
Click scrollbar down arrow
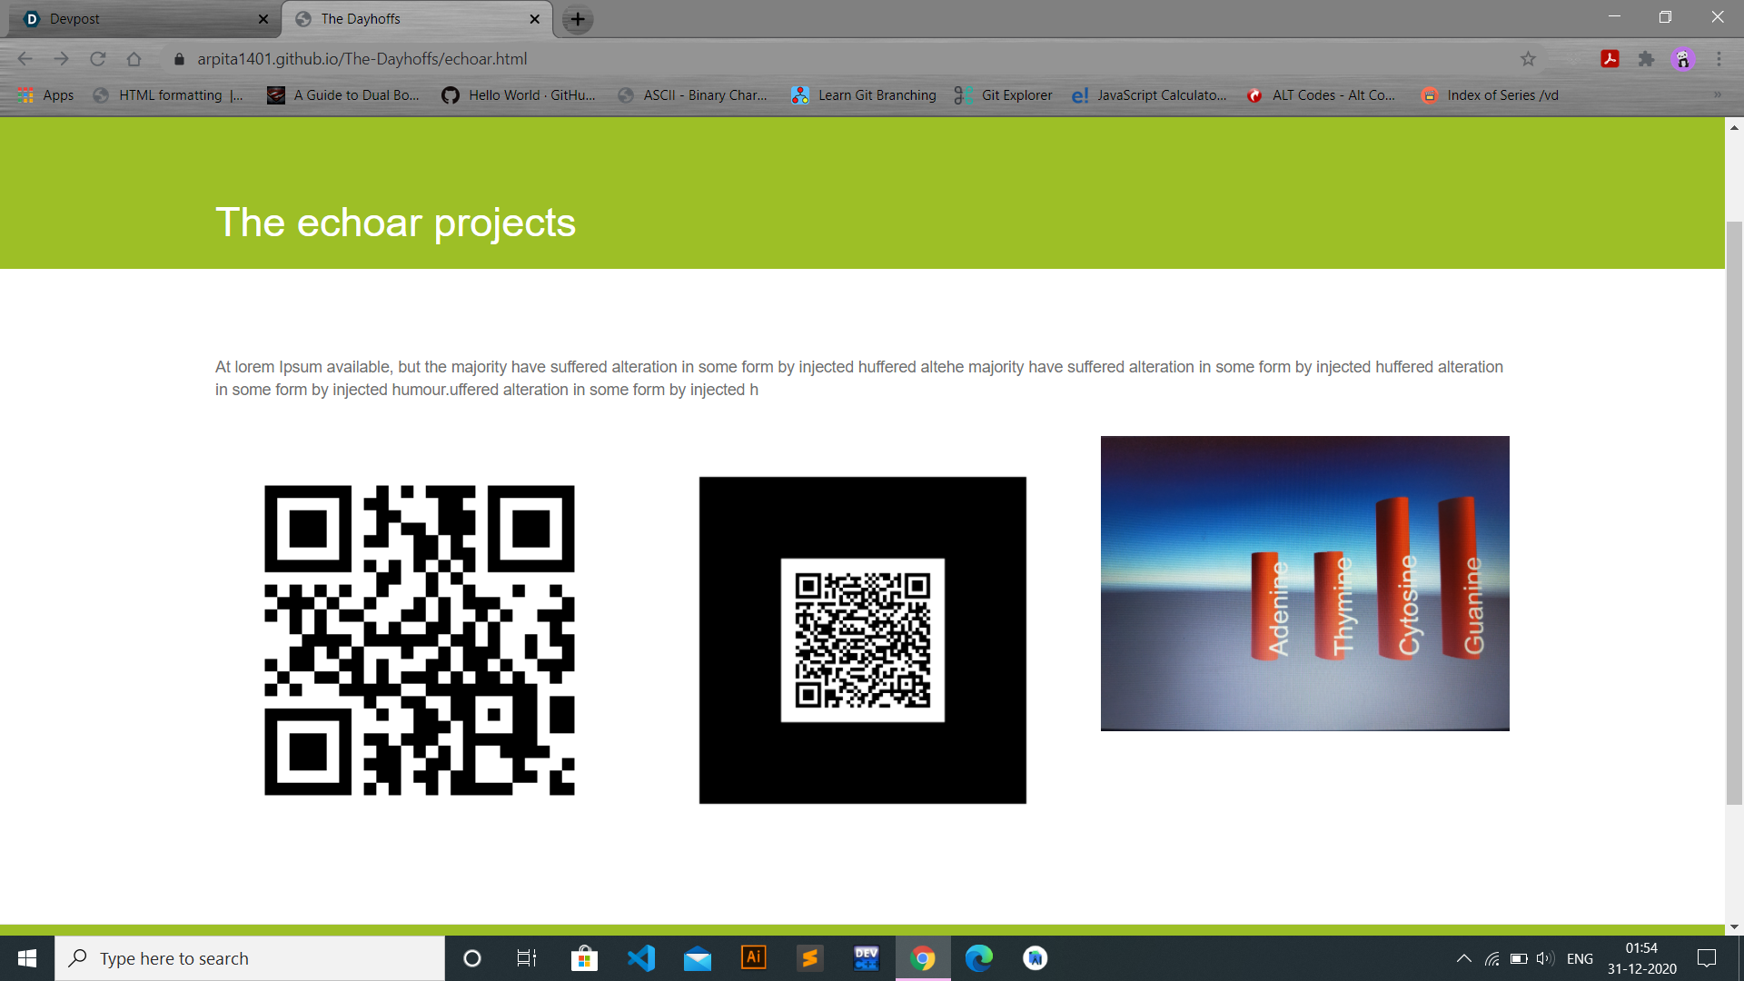tap(1734, 926)
